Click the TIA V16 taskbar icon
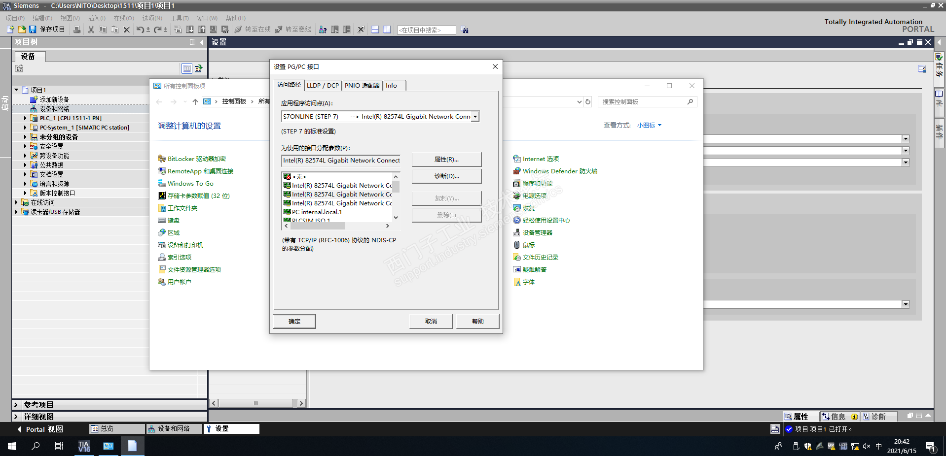The height and width of the screenshot is (456, 946). (84, 446)
